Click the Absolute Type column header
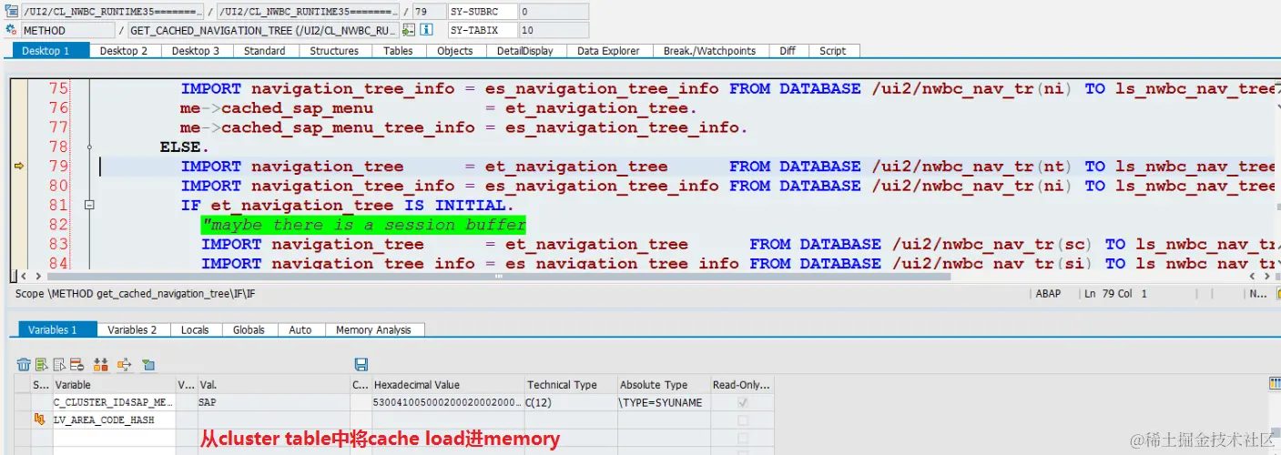 664,385
